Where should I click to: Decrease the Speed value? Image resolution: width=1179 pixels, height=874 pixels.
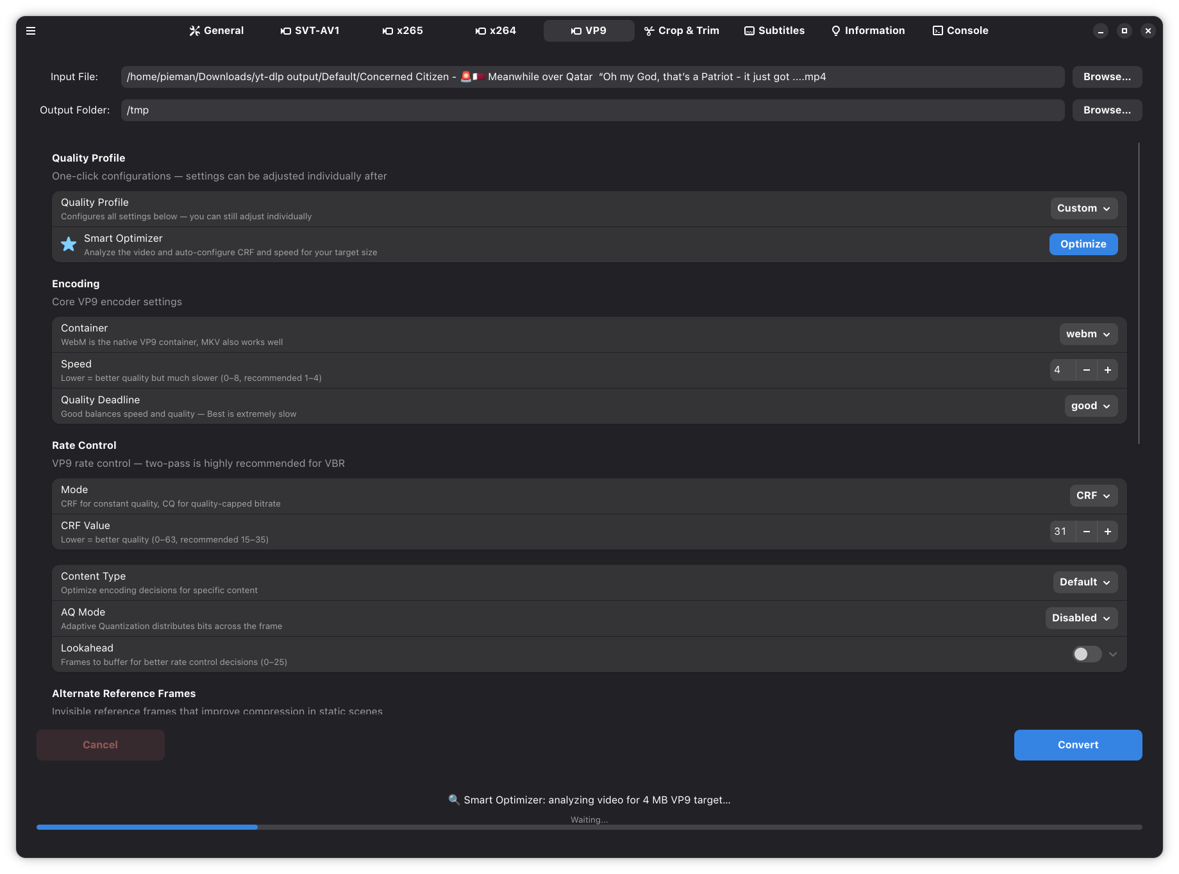1087,370
